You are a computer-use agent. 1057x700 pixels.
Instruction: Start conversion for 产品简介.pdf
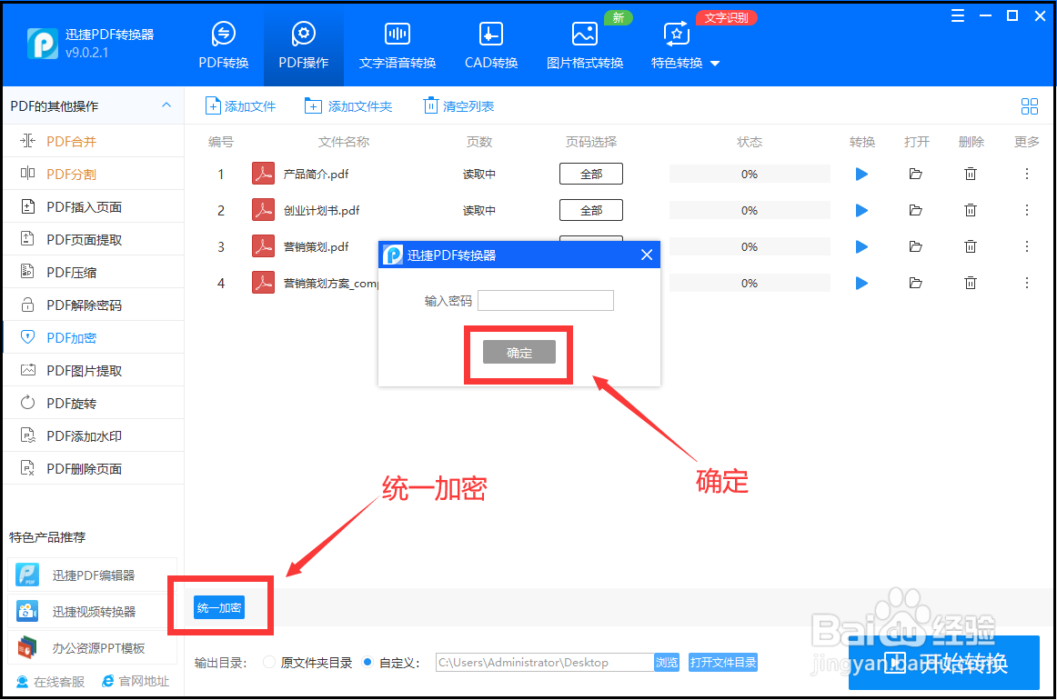pyautogui.click(x=861, y=174)
